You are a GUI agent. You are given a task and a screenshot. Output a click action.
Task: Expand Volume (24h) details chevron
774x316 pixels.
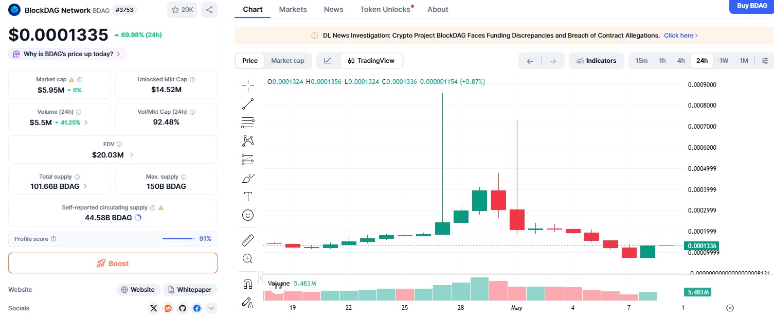tap(86, 122)
